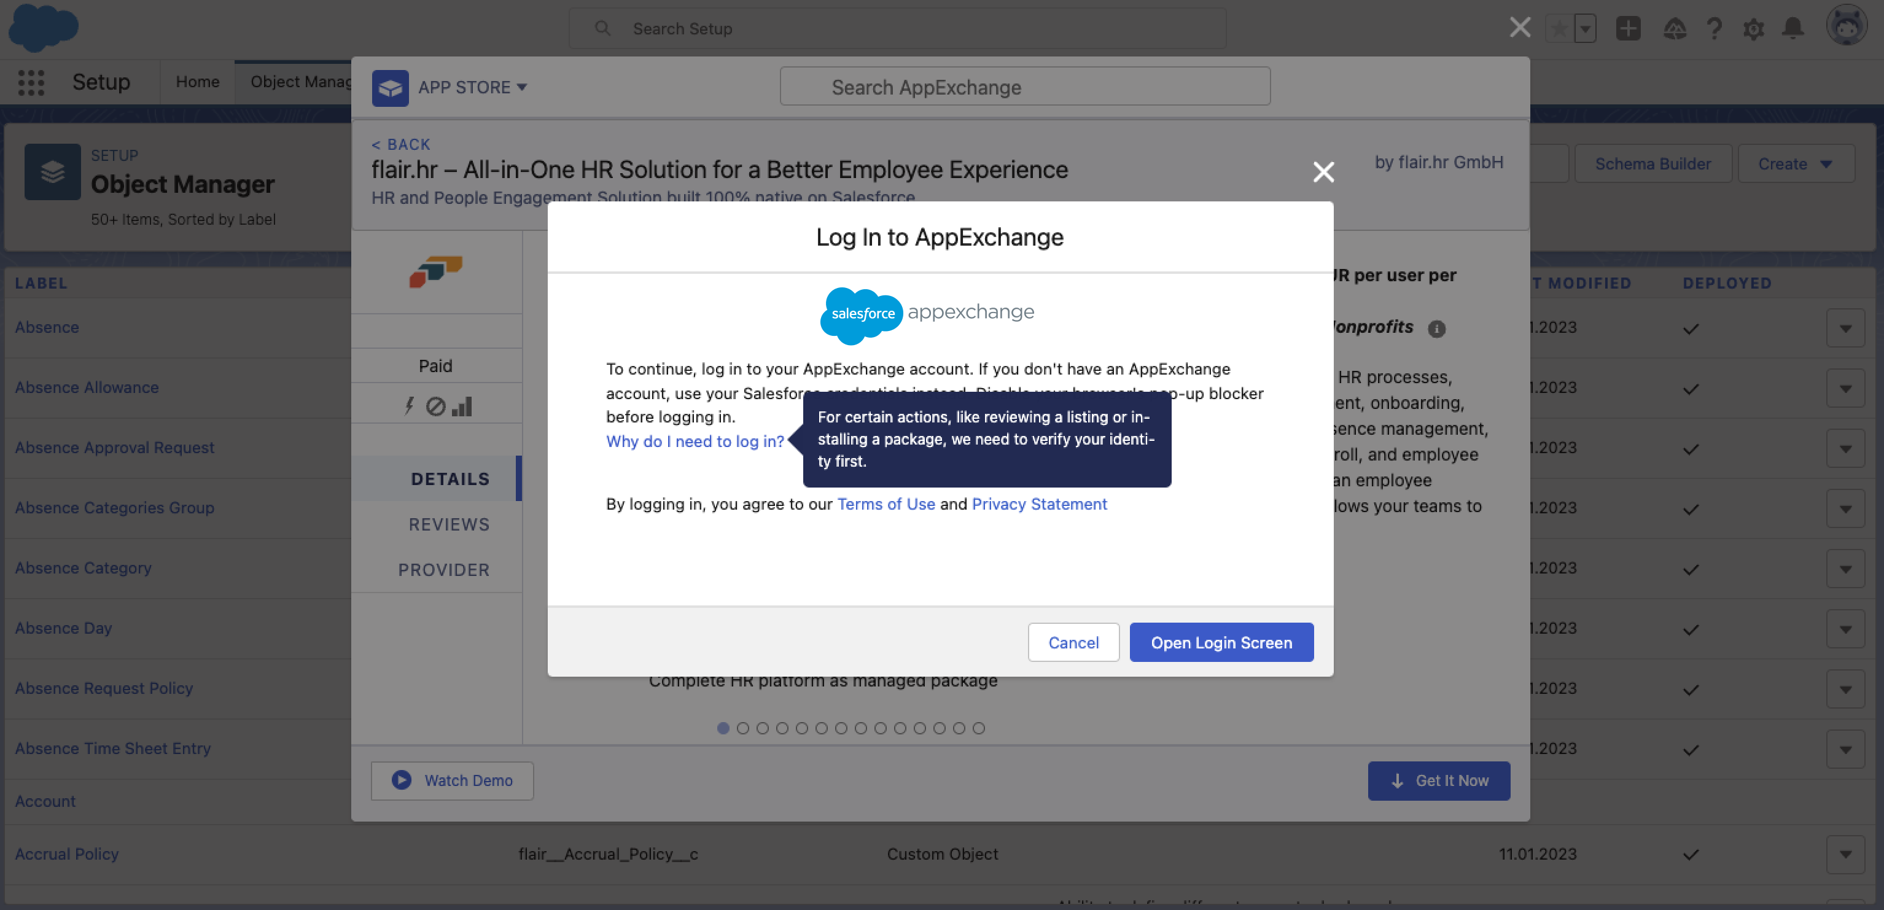Open the Terms of Use link
Viewport: 1884px width, 910px height.
click(885, 504)
